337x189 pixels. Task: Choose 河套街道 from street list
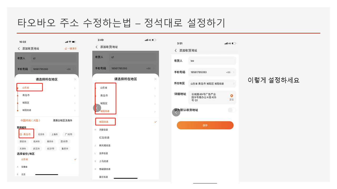pyautogui.click(x=103, y=130)
